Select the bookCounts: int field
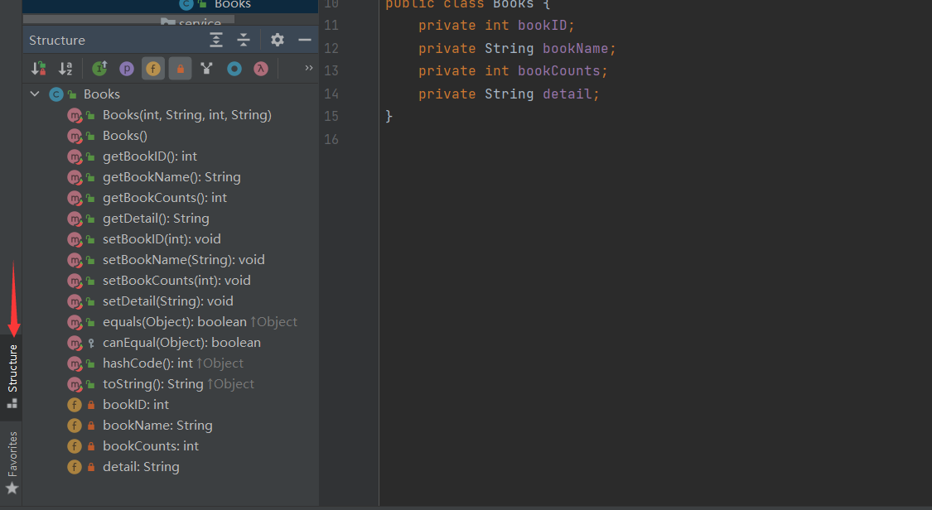Image resolution: width=932 pixels, height=510 pixels. point(151,446)
